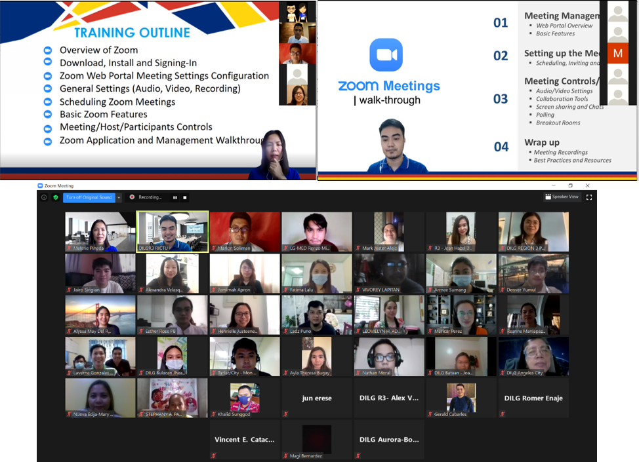The width and height of the screenshot is (639, 462).
Task: Select Ayla Theresa Bugay's video tile
Action: tap(317, 356)
